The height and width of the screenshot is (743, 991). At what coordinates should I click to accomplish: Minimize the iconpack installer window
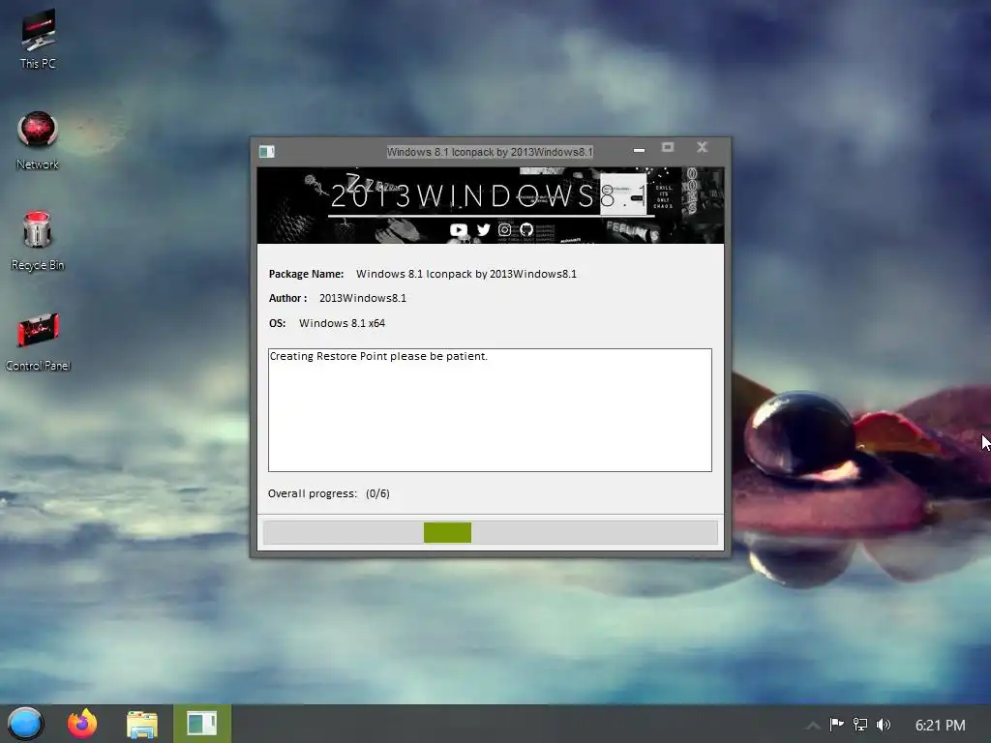click(x=639, y=150)
